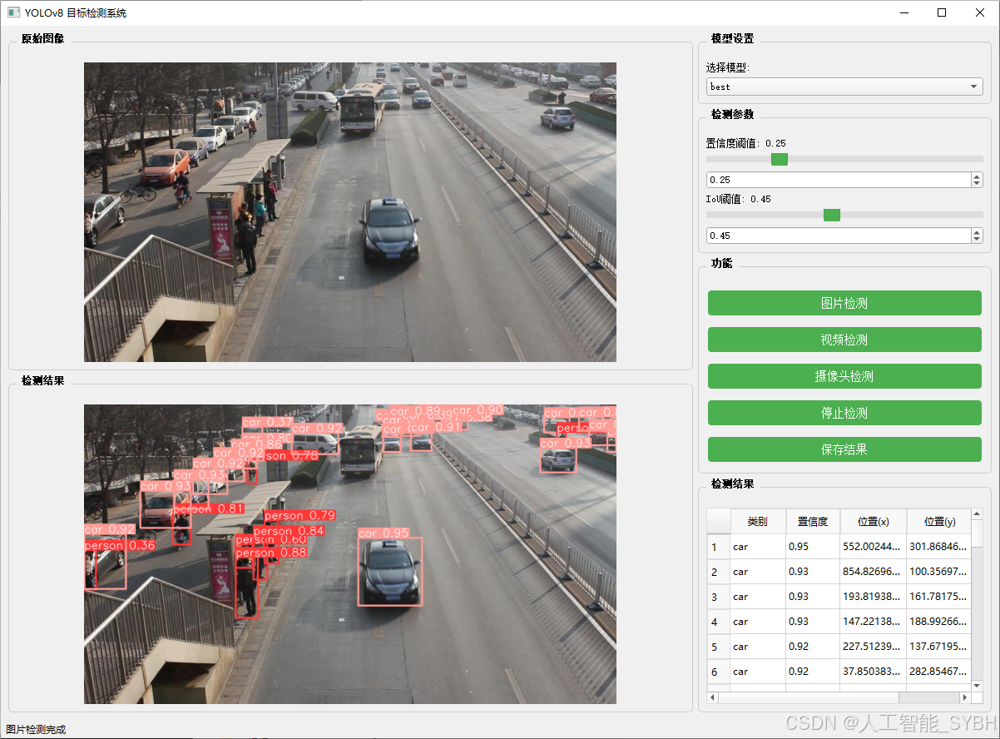This screenshot has width=1000, height=739.
Task: Decrease IoU spinbox with down arrow
Action: 977,240
